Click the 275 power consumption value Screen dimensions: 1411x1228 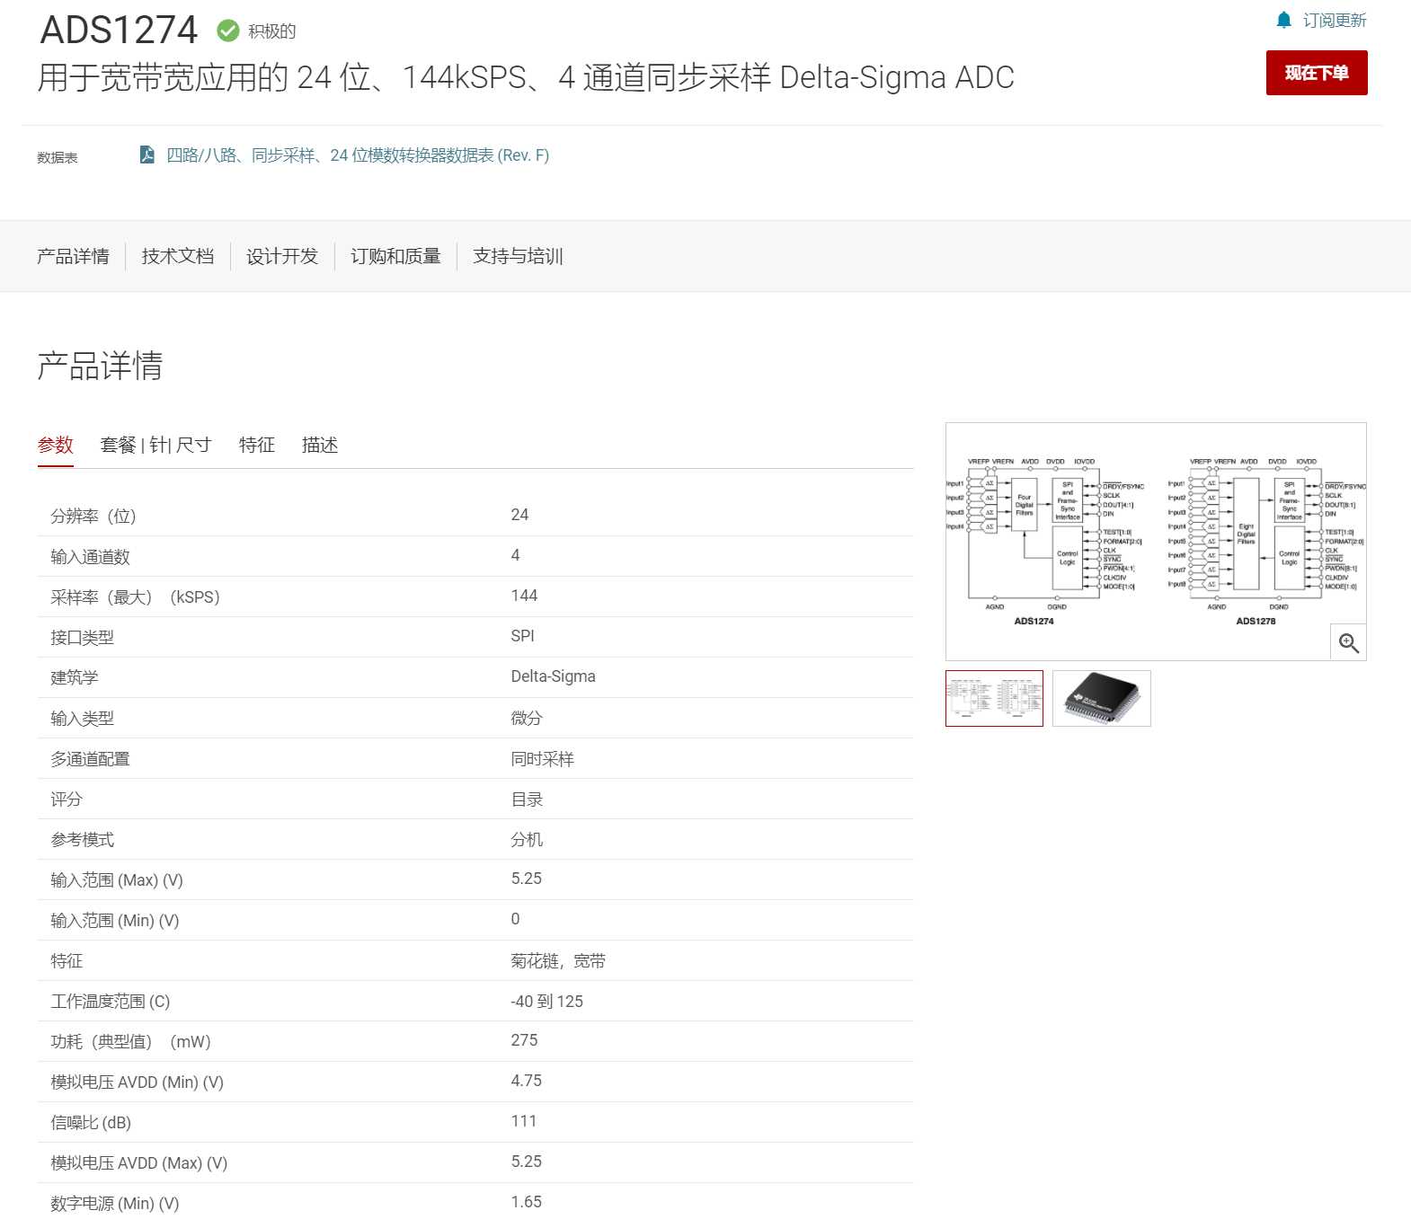[x=524, y=1040]
